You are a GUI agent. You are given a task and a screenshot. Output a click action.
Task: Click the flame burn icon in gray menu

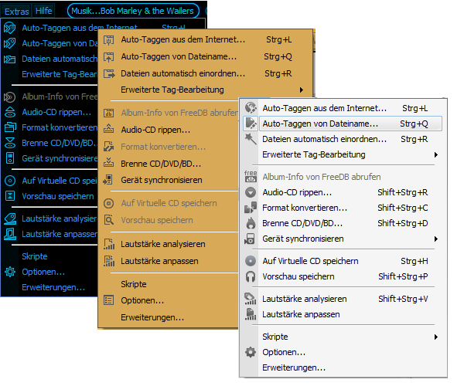[x=251, y=223]
